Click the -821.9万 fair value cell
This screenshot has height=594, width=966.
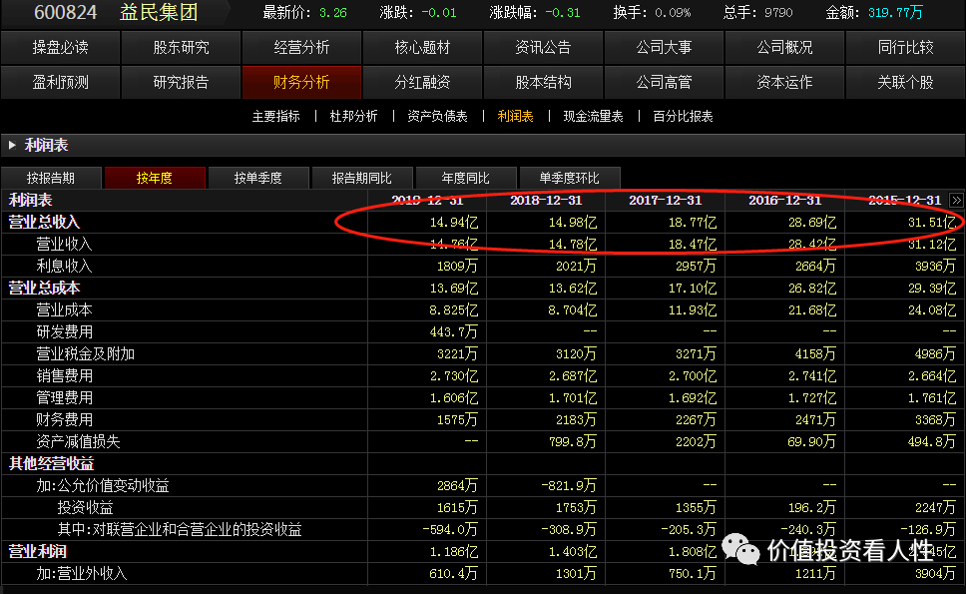569,485
